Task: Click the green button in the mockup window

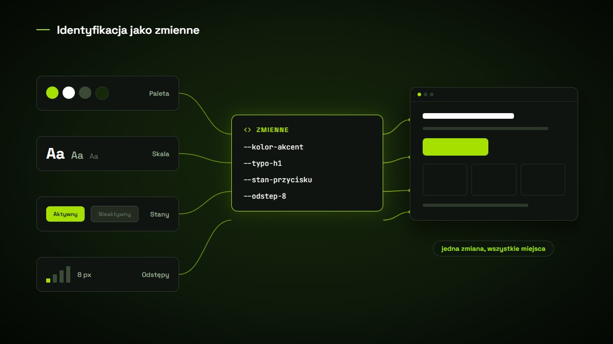Action: (x=456, y=147)
